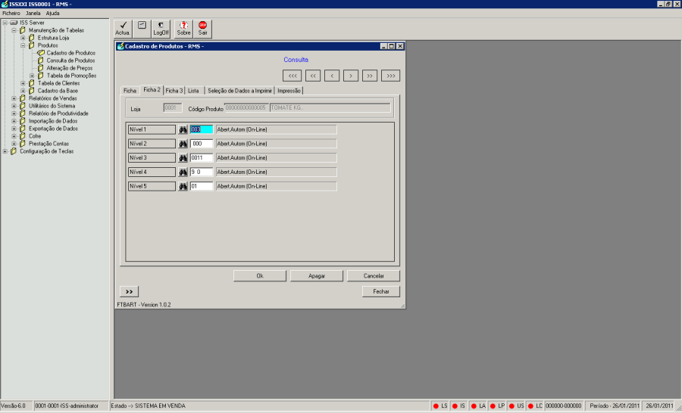Expand the Configuração de Teclas node
This screenshot has width=682, height=413.
click(5, 151)
